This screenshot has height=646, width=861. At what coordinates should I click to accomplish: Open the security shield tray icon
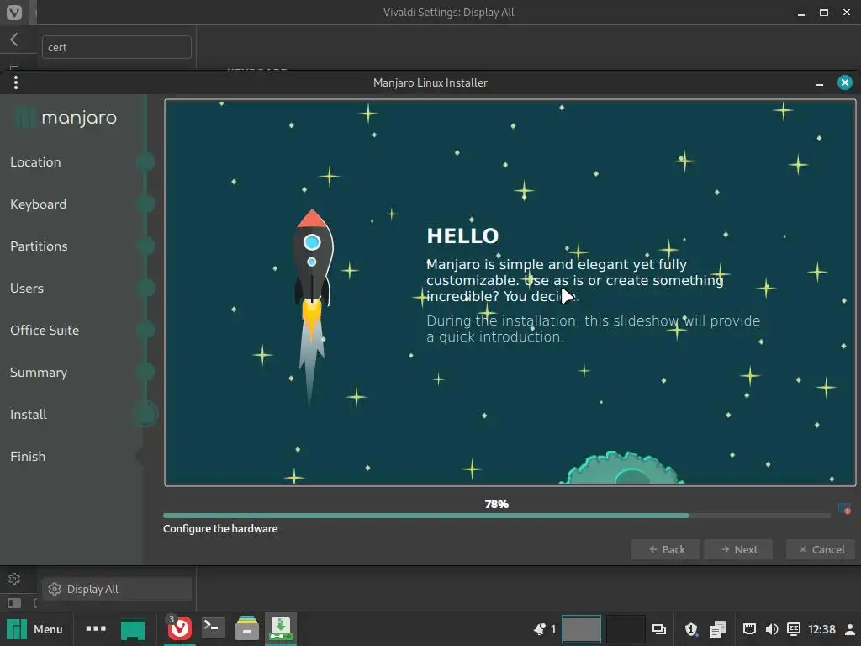pyautogui.click(x=691, y=629)
